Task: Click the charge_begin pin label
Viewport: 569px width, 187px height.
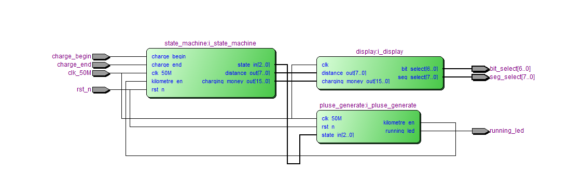Action: [x=72, y=56]
